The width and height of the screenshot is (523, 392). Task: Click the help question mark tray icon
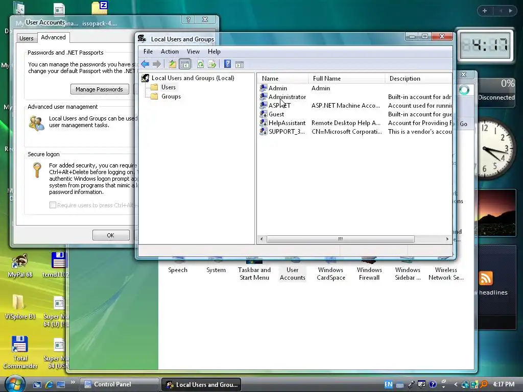[x=432, y=384]
